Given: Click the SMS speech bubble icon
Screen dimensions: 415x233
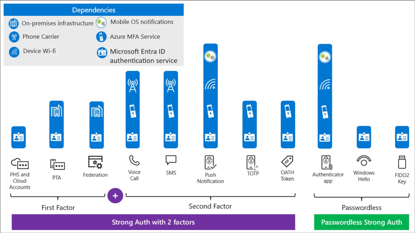Looking at the screenshot, I should [x=171, y=160].
